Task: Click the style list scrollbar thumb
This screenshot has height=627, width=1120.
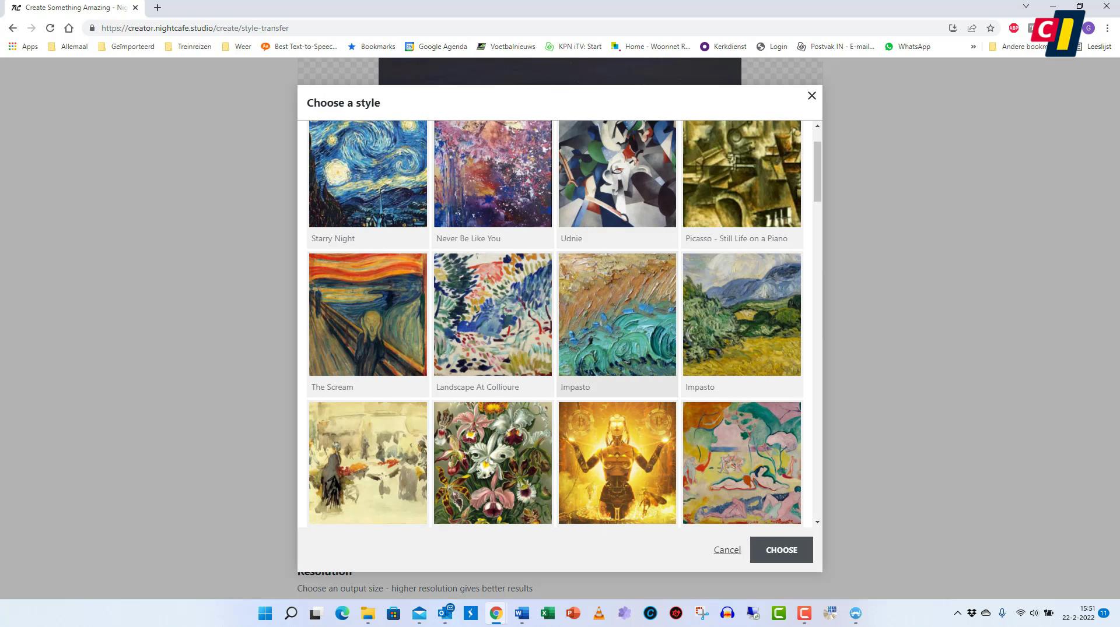Action: (x=817, y=171)
